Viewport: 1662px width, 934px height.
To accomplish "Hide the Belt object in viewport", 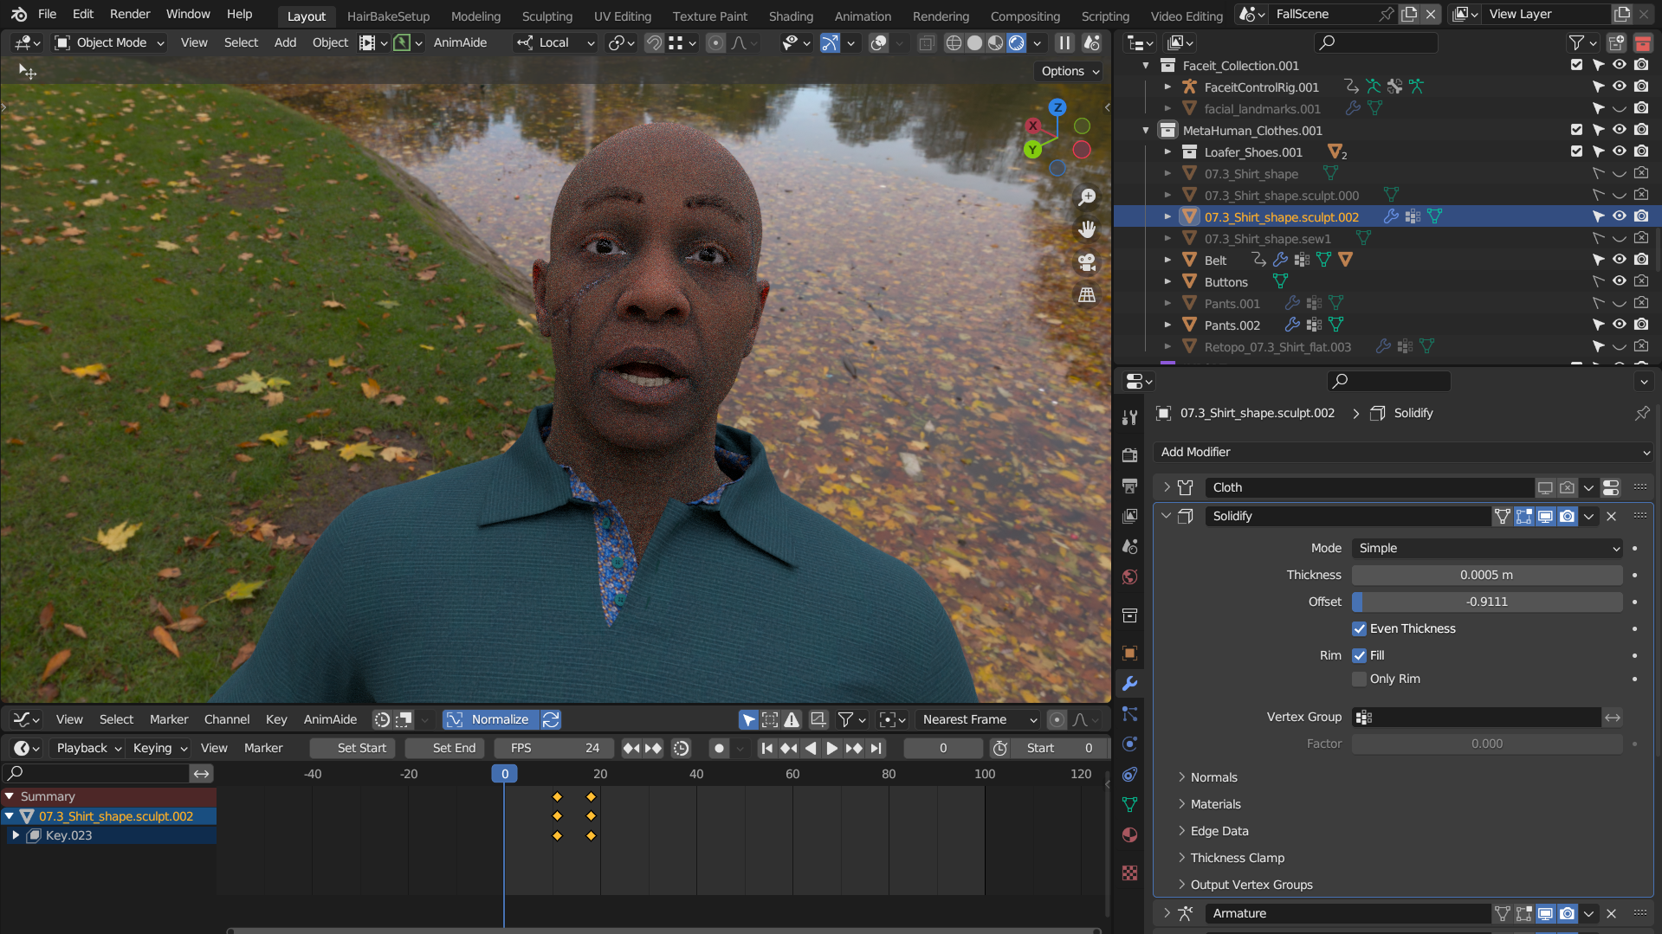I will coord(1619,260).
